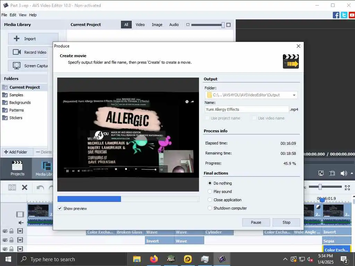
Task: Switch to the All media tab
Action: coord(126,25)
